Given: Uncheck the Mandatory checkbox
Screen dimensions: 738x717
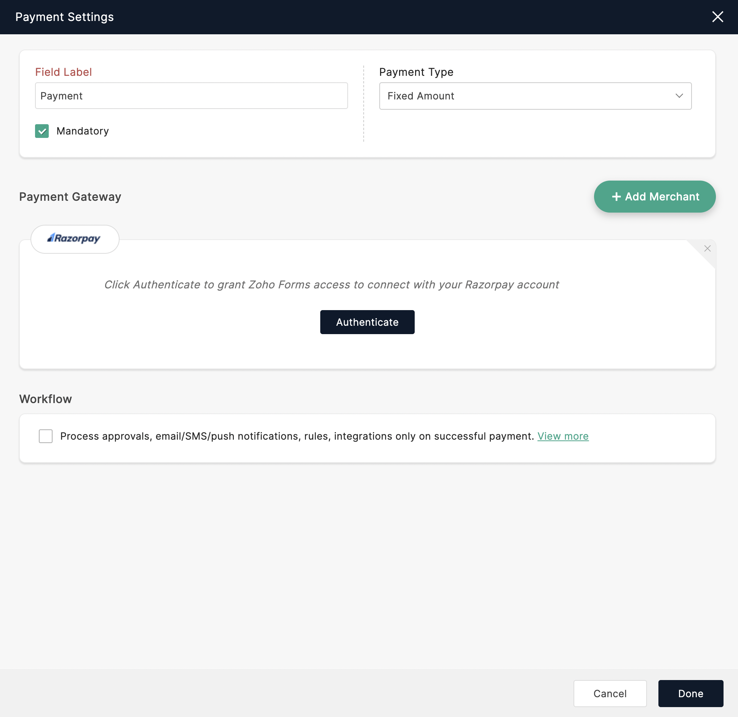Looking at the screenshot, I should coord(42,131).
